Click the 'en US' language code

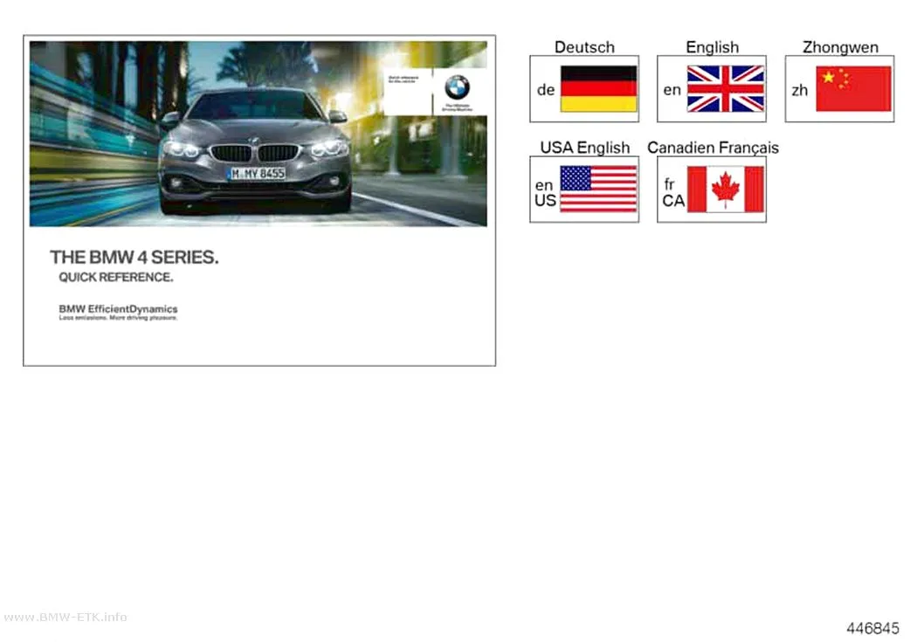[x=545, y=193]
